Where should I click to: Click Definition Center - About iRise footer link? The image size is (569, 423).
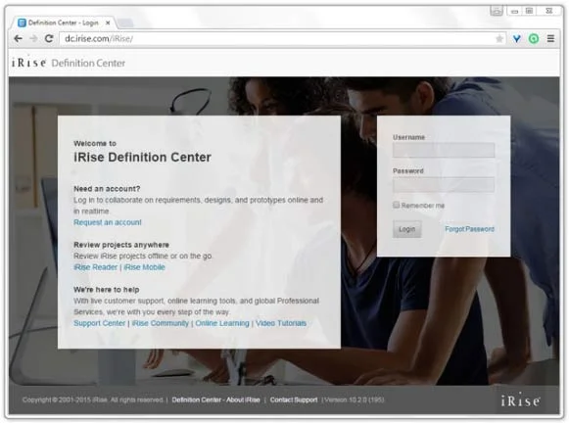215,399
